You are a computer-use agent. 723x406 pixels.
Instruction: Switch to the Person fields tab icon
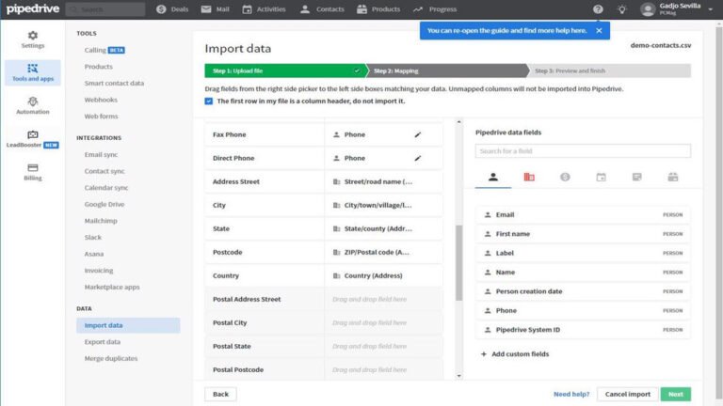(493, 177)
